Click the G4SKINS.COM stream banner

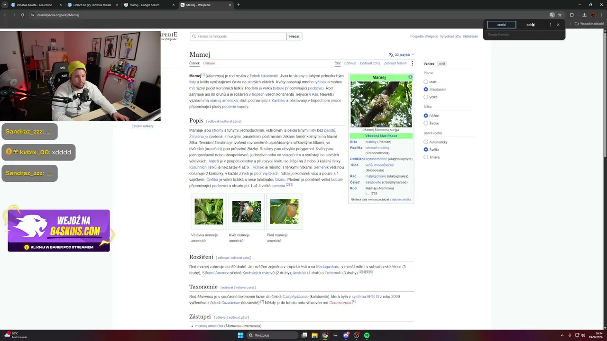pos(59,230)
